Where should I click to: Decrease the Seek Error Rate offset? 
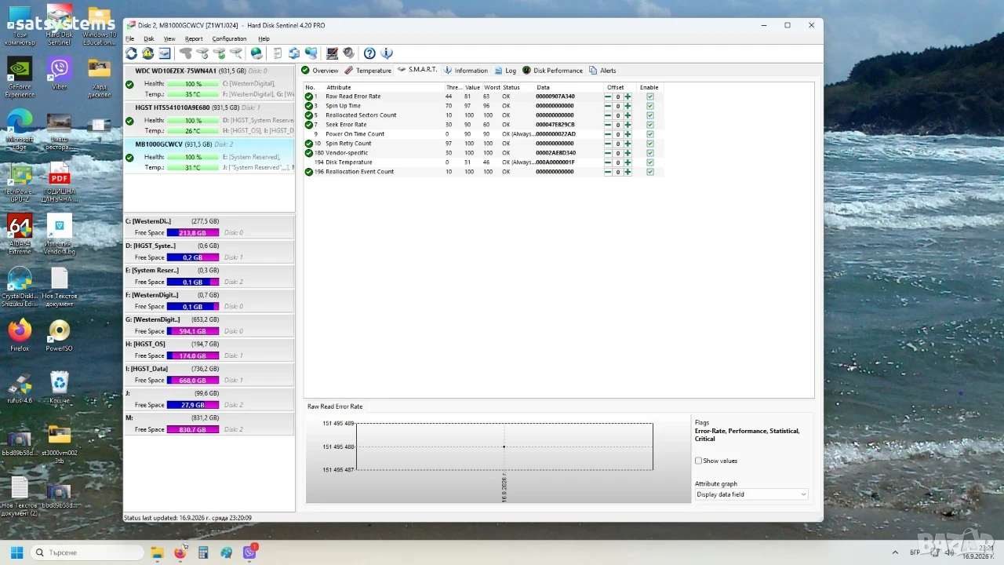[608, 125]
